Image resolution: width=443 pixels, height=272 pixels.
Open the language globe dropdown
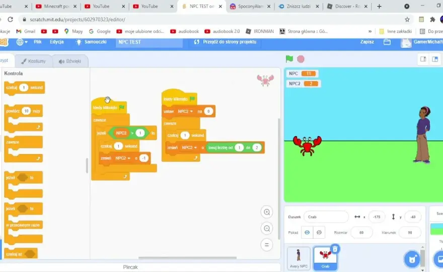[22, 42]
